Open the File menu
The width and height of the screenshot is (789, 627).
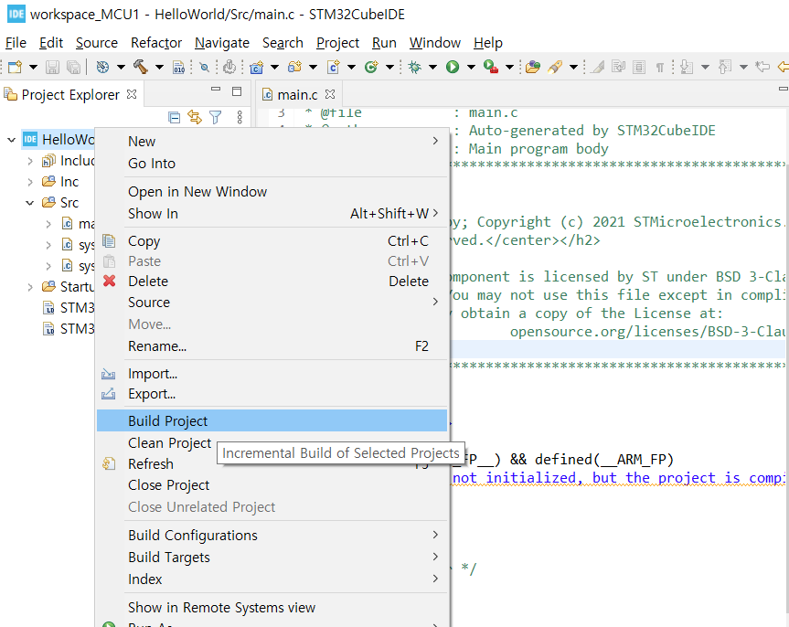pos(16,43)
